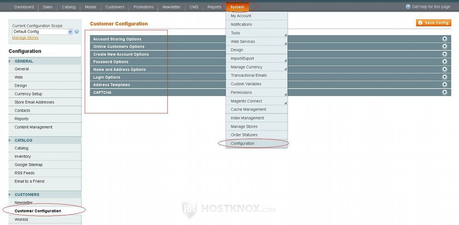Screen dimensions: 459x225
Task: Open Wishlist settings in sidebar
Action: 45,219
